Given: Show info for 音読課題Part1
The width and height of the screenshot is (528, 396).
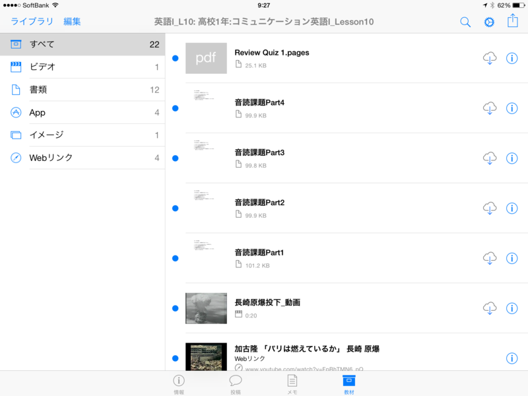Looking at the screenshot, I should pos(511,258).
